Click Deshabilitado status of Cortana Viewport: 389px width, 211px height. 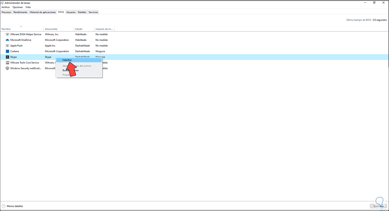(82, 51)
